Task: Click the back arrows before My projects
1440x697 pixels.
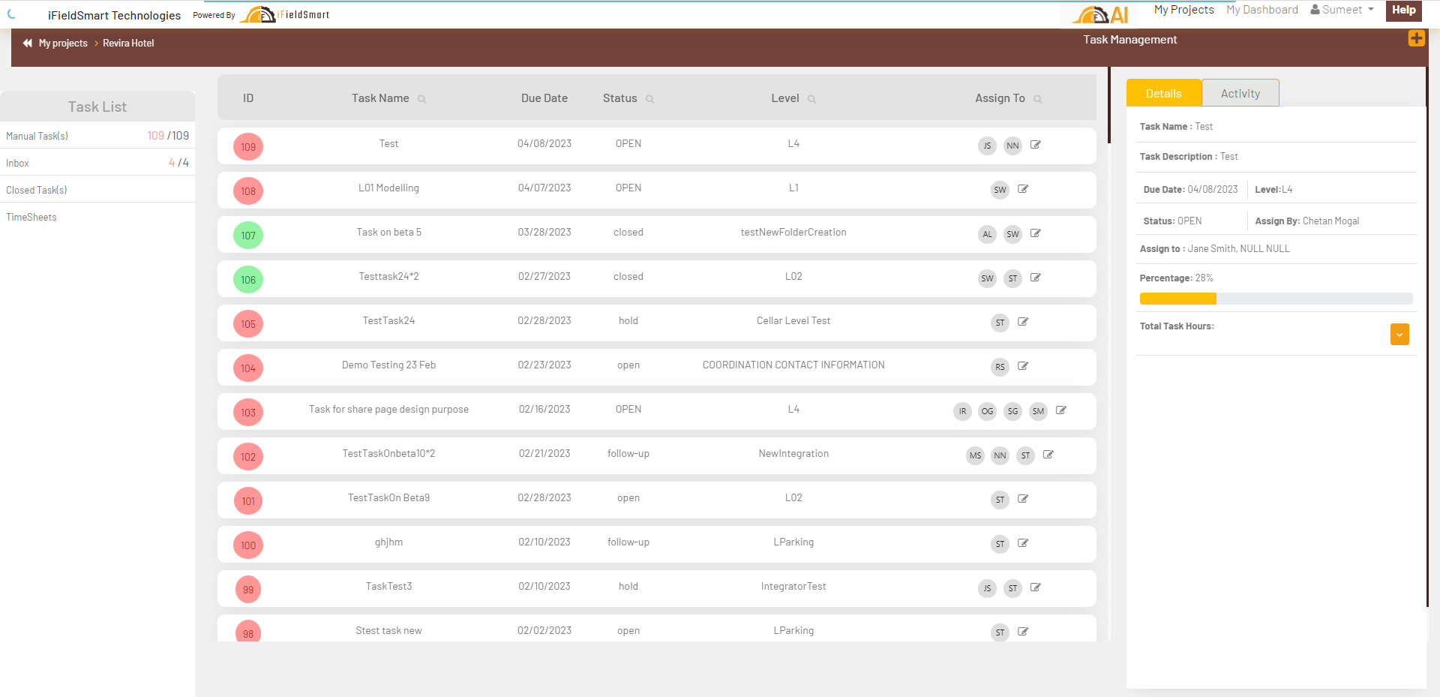Action: pos(28,43)
